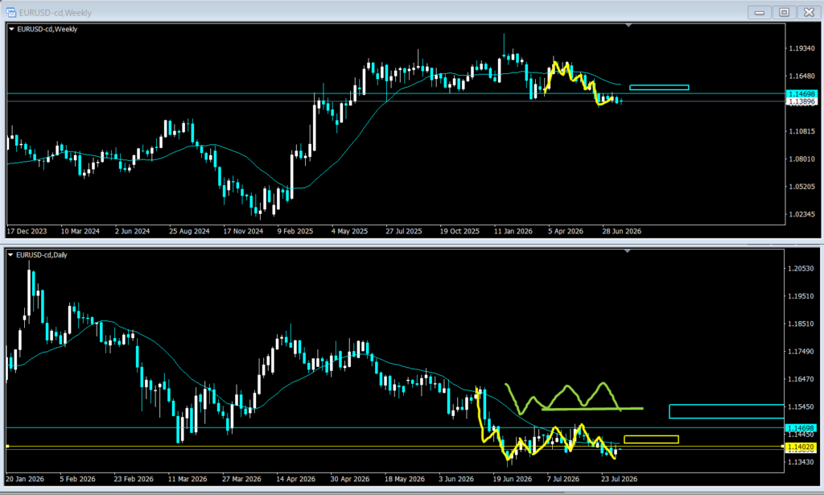
Task: Click cyan 1.14698 price tag on Daily chart
Action: [x=801, y=428]
